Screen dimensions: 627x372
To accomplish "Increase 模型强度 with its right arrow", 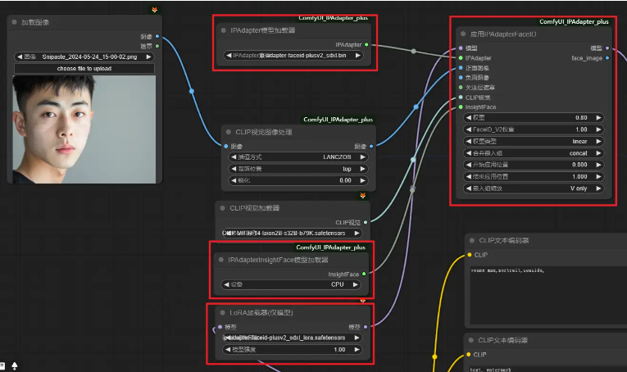I will point(357,349).
